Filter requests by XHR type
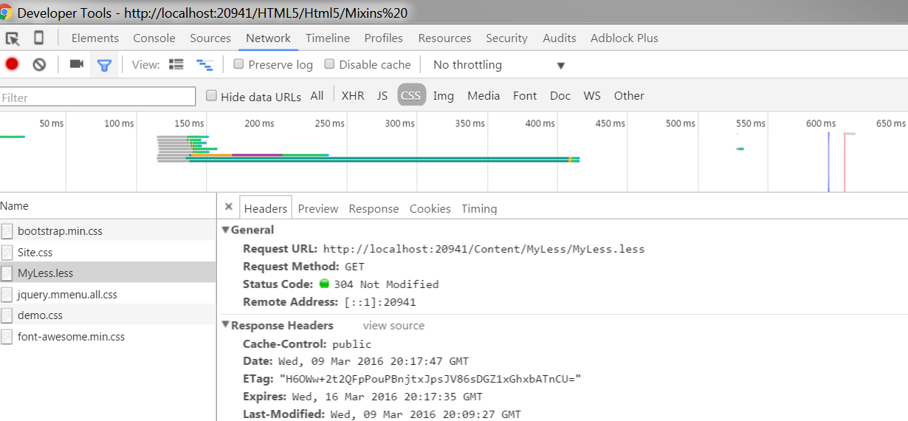The width and height of the screenshot is (908, 421). click(x=352, y=95)
